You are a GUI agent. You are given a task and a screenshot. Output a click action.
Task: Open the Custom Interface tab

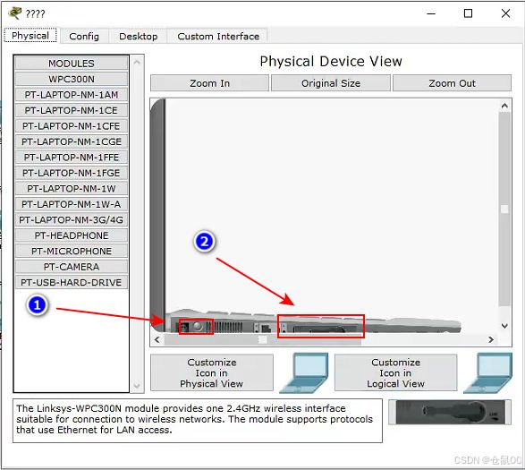pyautogui.click(x=218, y=36)
